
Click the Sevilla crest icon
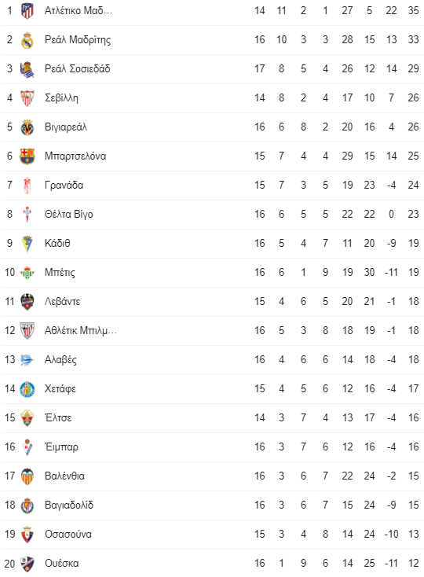click(x=27, y=98)
